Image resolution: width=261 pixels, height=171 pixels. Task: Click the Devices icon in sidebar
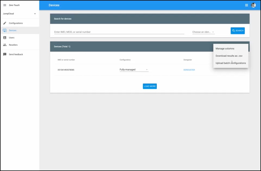pyautogui.click(x=5, y=30)
